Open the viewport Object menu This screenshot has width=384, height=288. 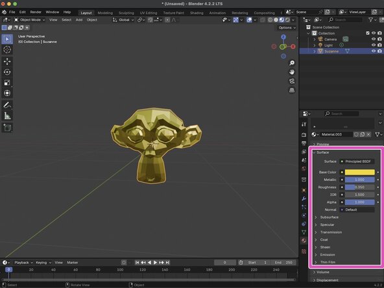coord(92,20)
